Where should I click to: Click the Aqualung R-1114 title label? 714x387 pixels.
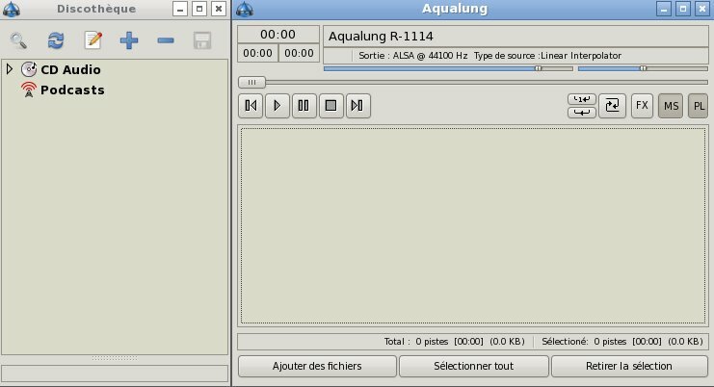click(381, 37)
